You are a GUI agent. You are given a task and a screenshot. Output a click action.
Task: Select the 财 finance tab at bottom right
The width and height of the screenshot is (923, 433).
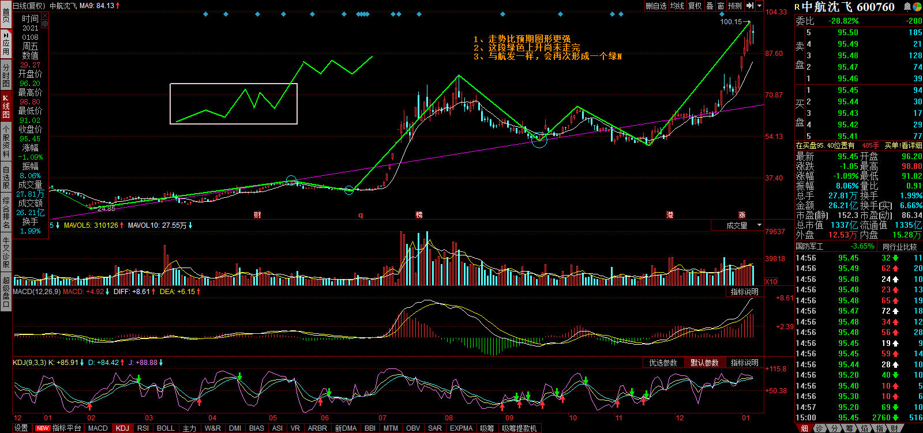(894, 428)
